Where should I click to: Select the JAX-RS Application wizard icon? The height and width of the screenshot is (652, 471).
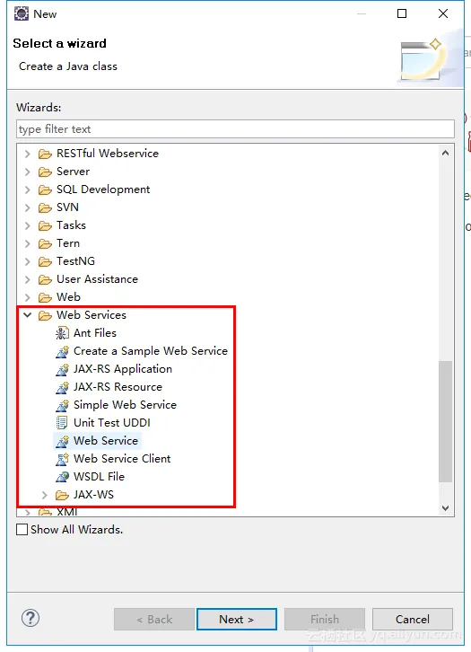(62, 369)
